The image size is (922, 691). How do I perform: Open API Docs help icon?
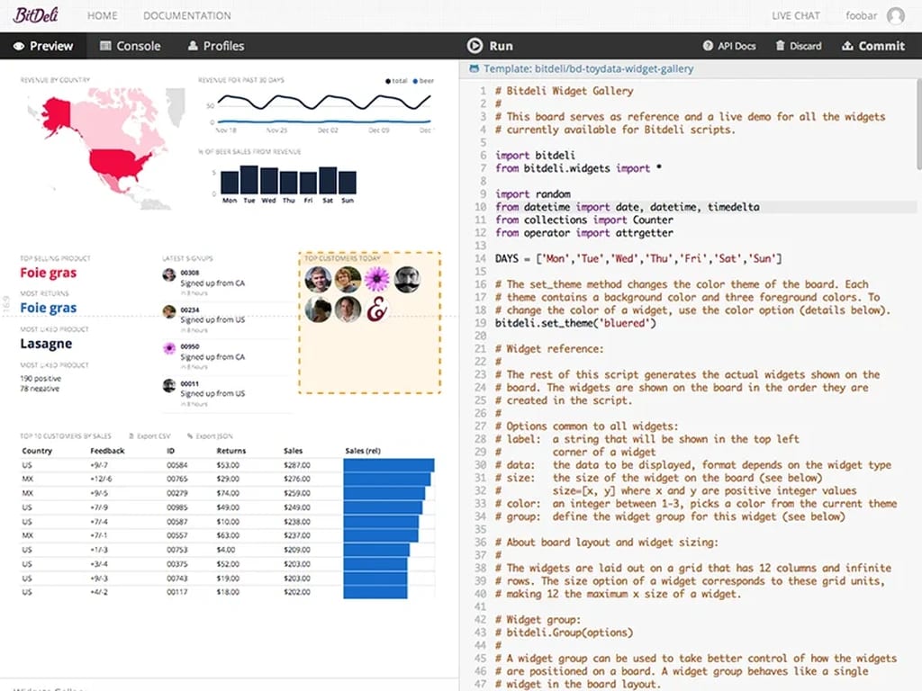708,46
